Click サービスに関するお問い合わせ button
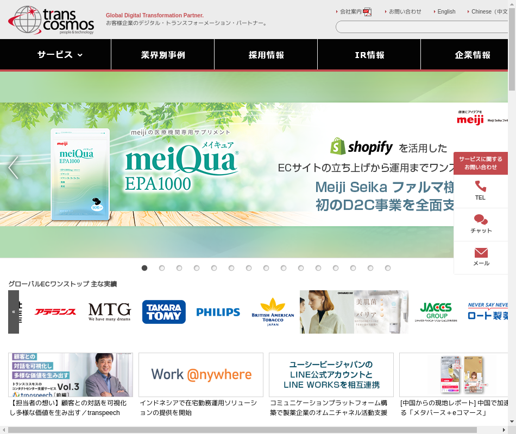This screenshot has width=516, height=434. click(x=481, y=163)
